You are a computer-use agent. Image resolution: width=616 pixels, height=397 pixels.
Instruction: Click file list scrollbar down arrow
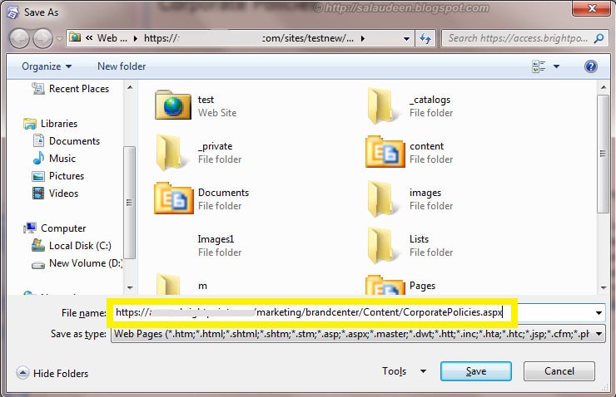point(603,288)
